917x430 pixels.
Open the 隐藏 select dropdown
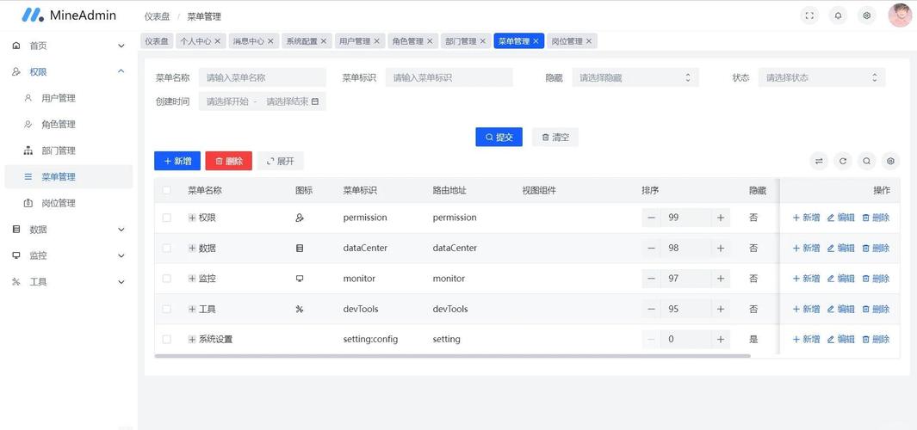point(635,77)
